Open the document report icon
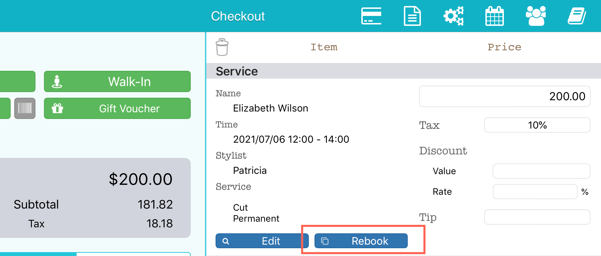The height and width of the screenshot is (256, 601). 412,16
